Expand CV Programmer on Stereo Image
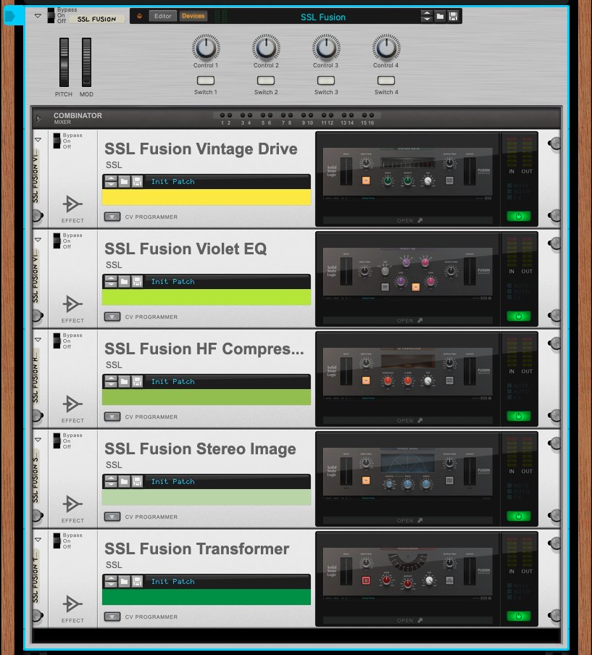Screen dimensions: 592x655 click(112, 517)
